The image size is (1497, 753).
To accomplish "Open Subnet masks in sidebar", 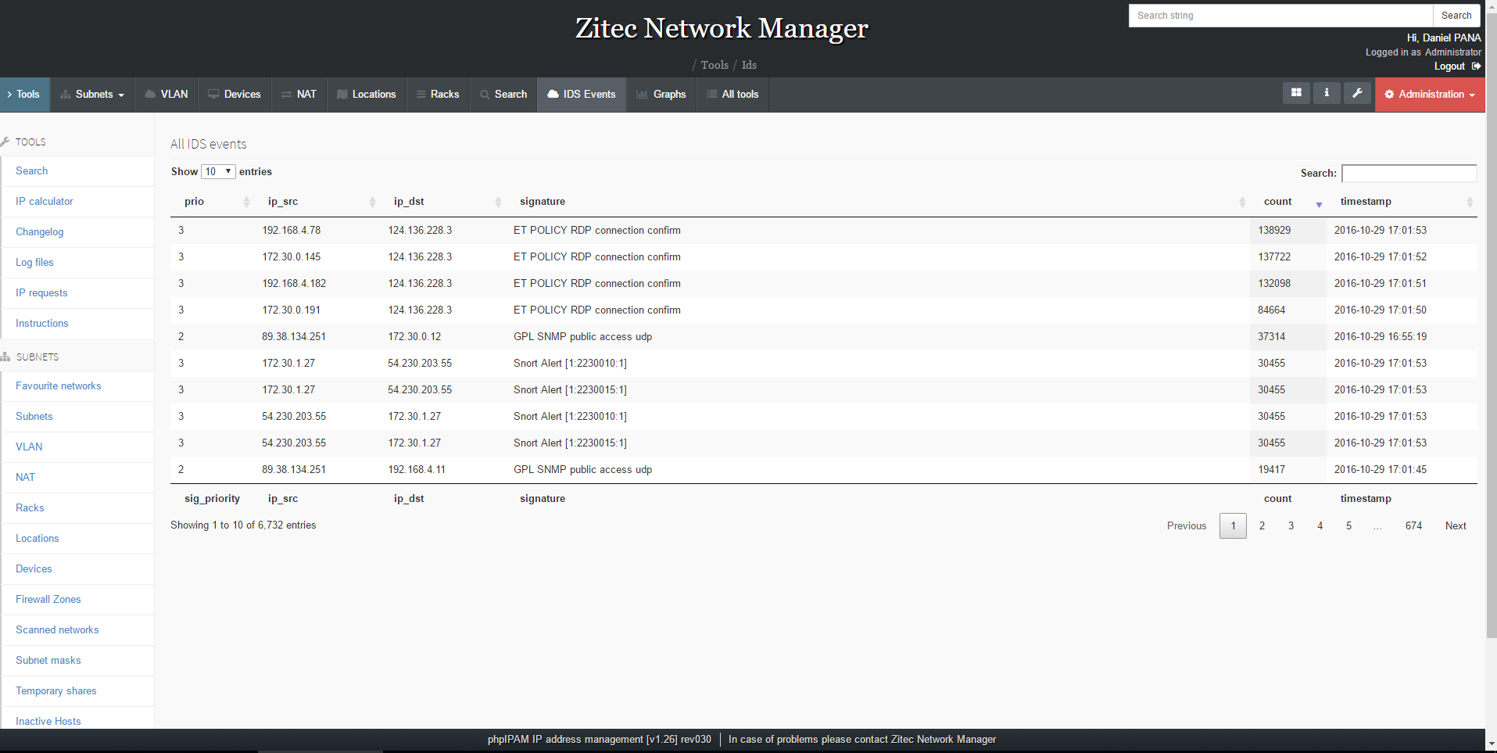I will pos(48,661).
